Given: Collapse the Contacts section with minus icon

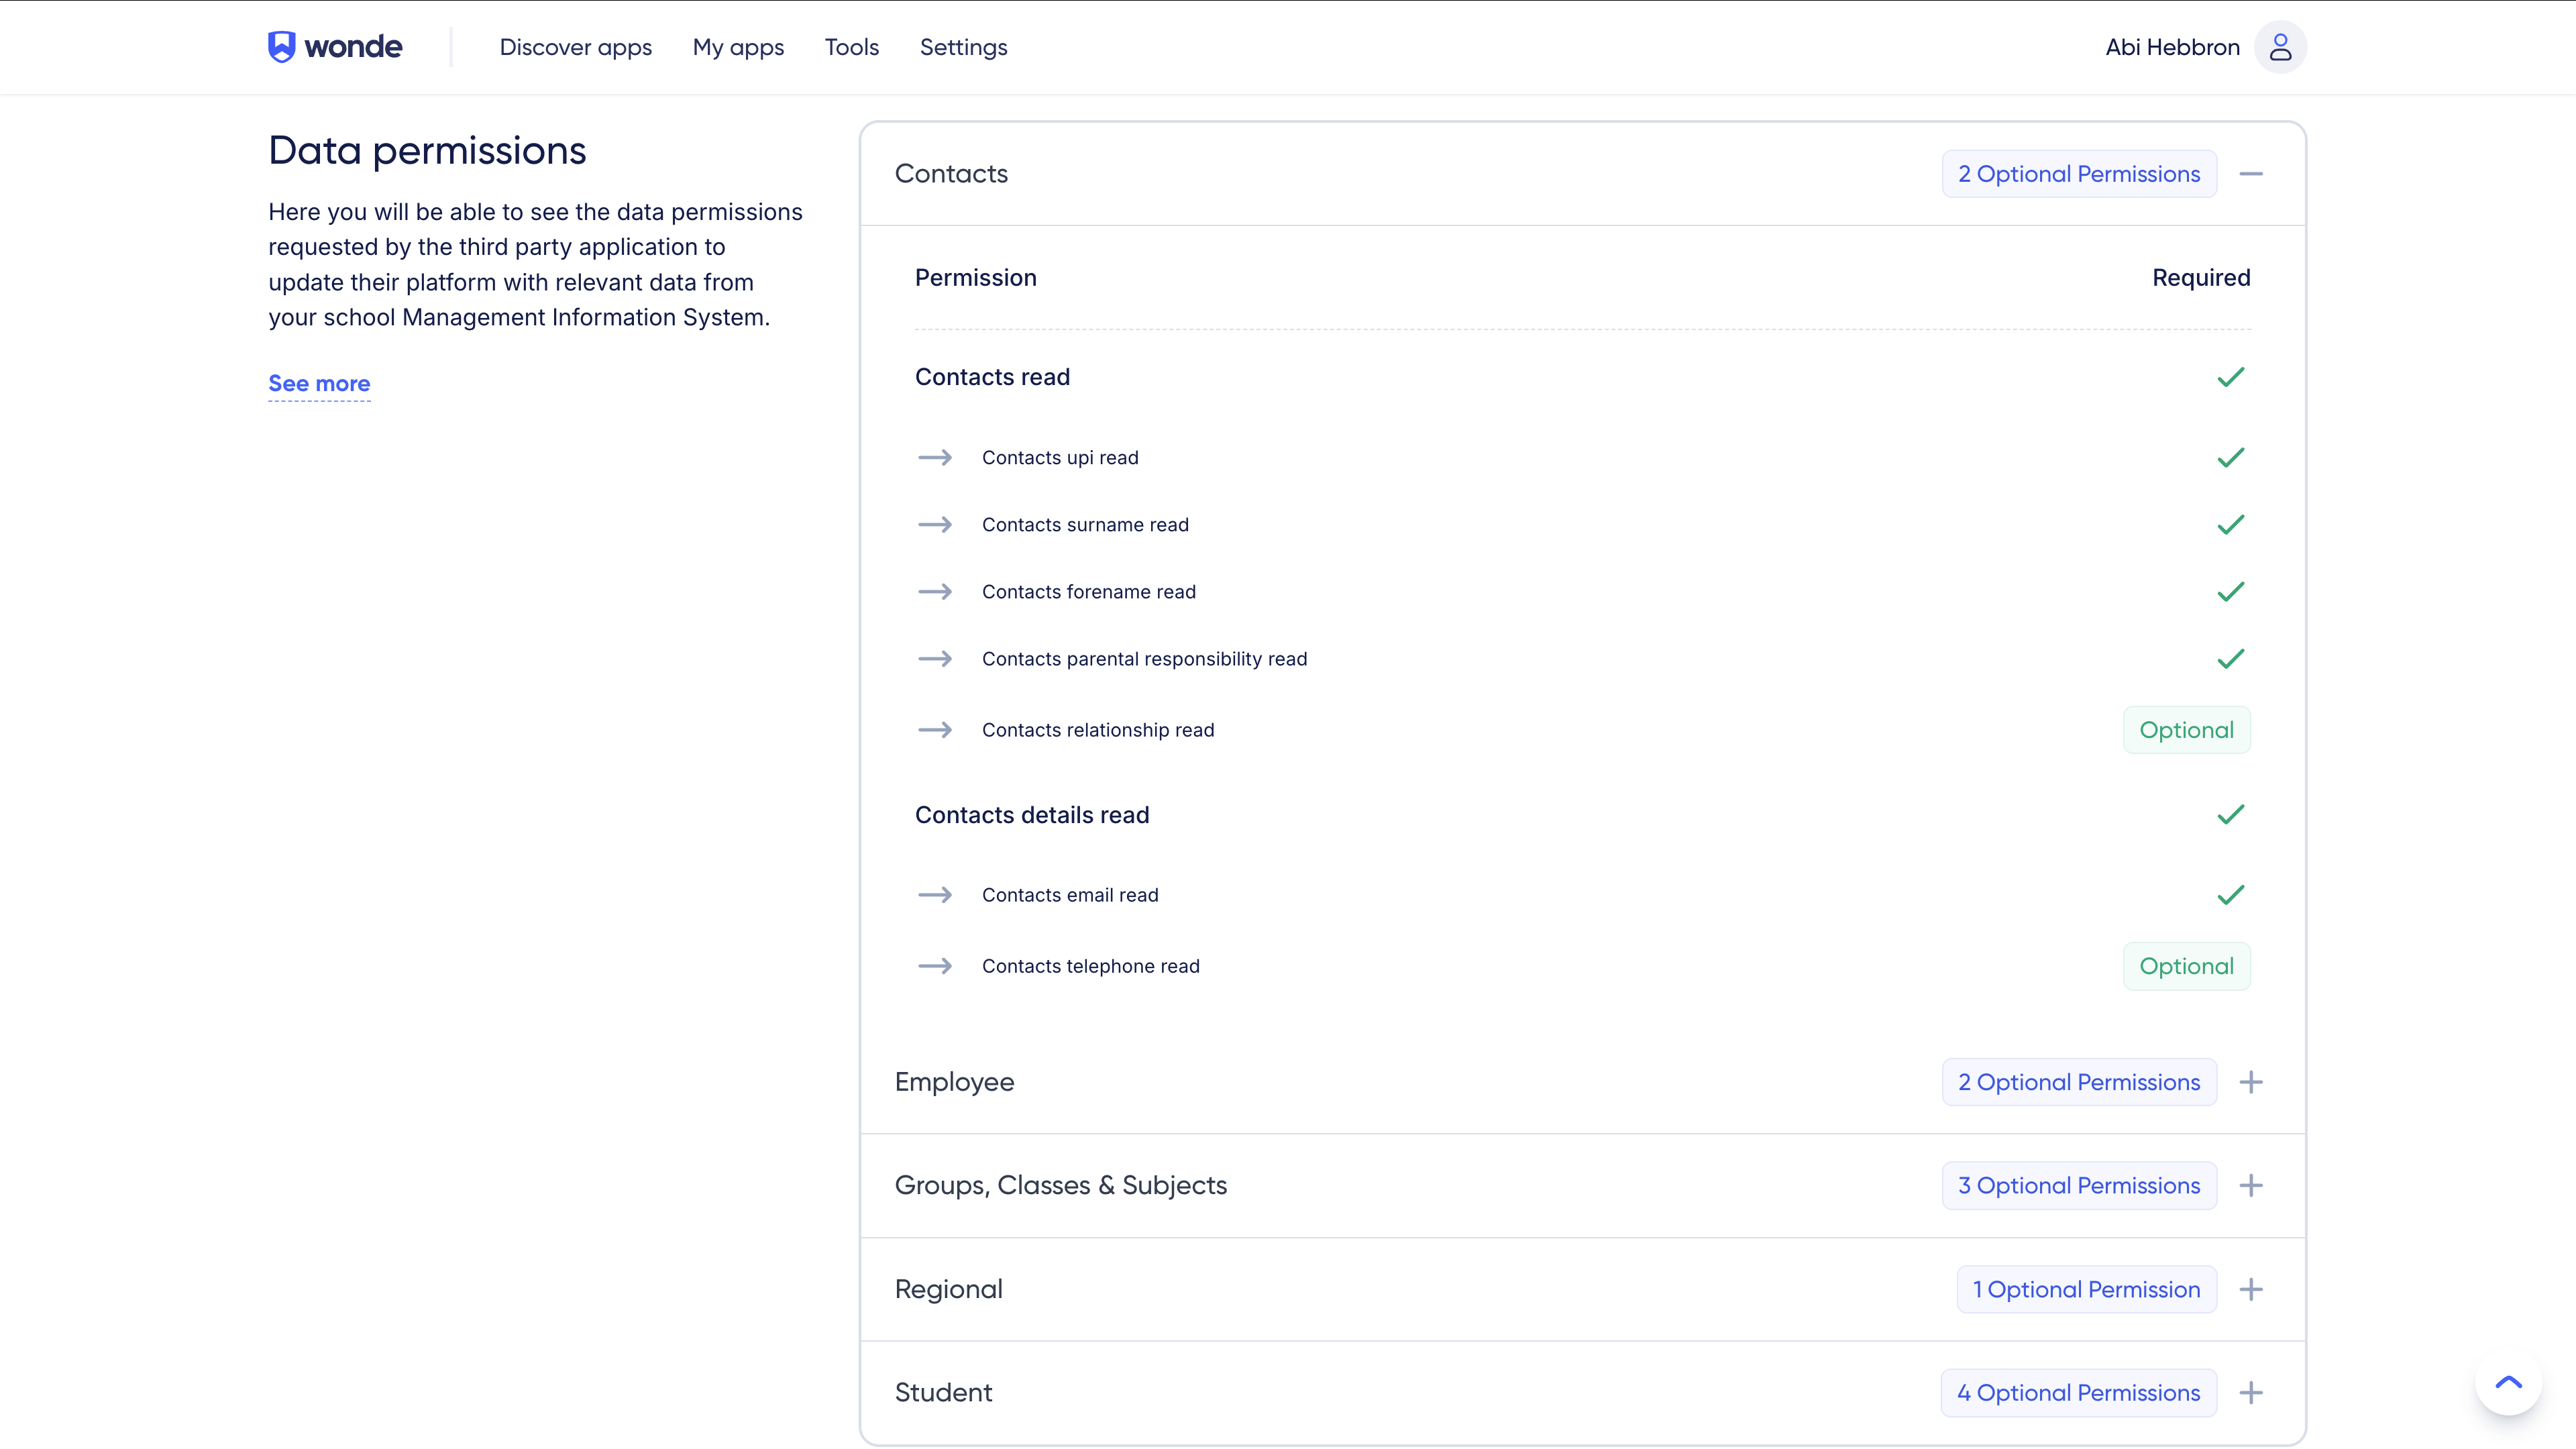Looking at the screenshot, I should [2251, 174].
